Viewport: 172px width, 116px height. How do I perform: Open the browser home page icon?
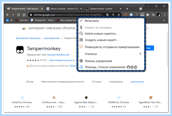point(24,15)
